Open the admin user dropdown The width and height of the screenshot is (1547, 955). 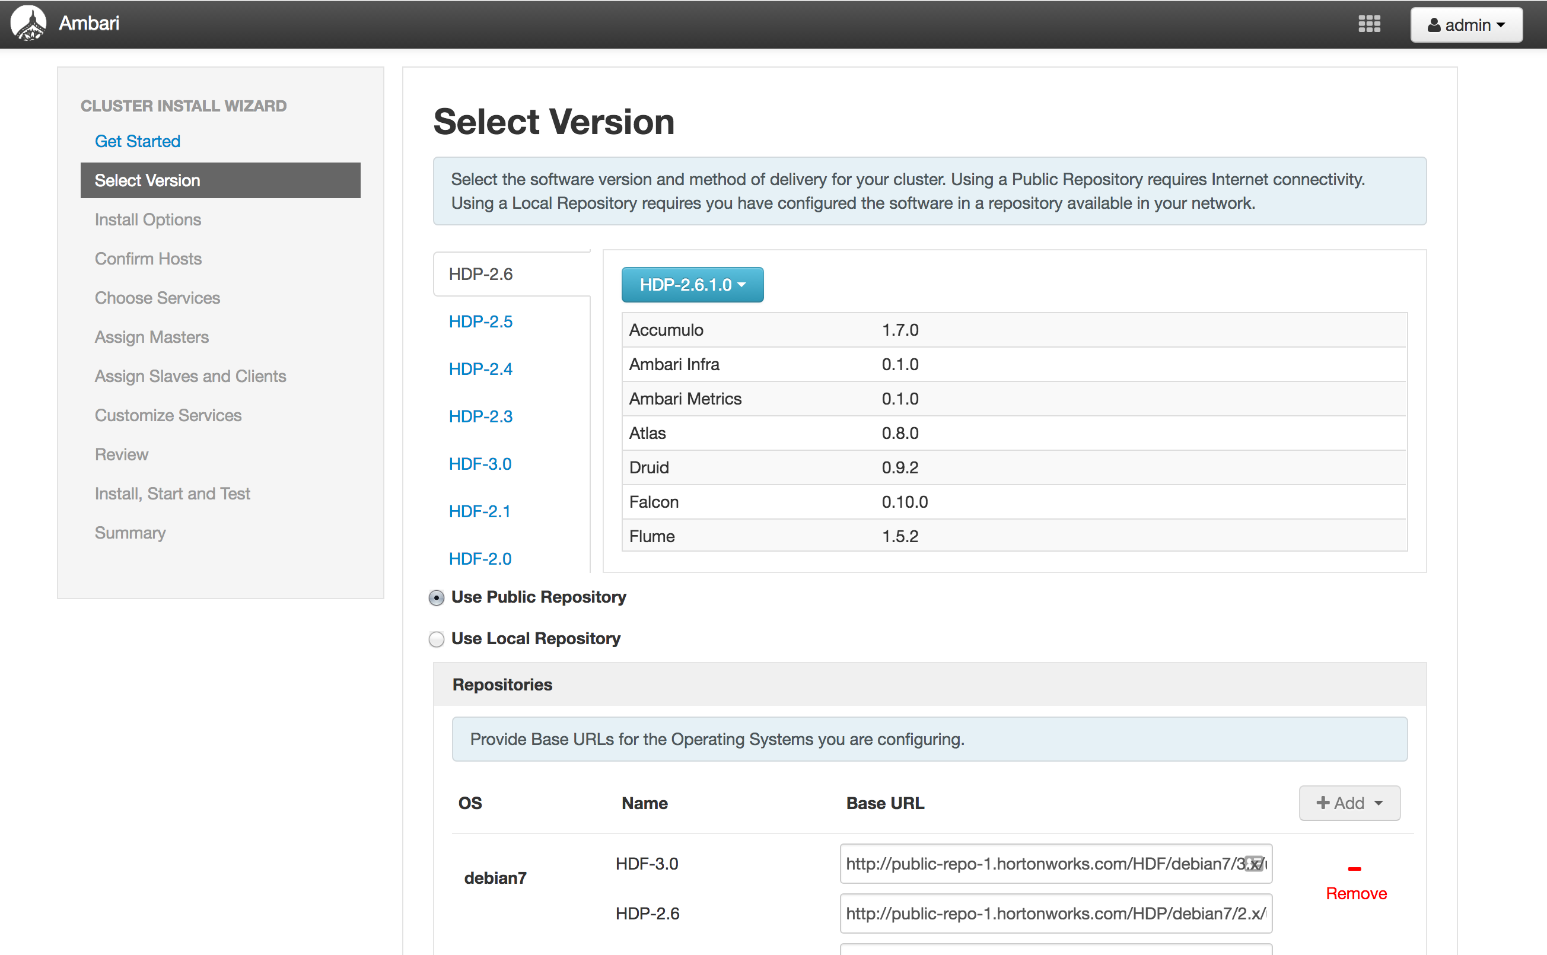(1466, 26)
